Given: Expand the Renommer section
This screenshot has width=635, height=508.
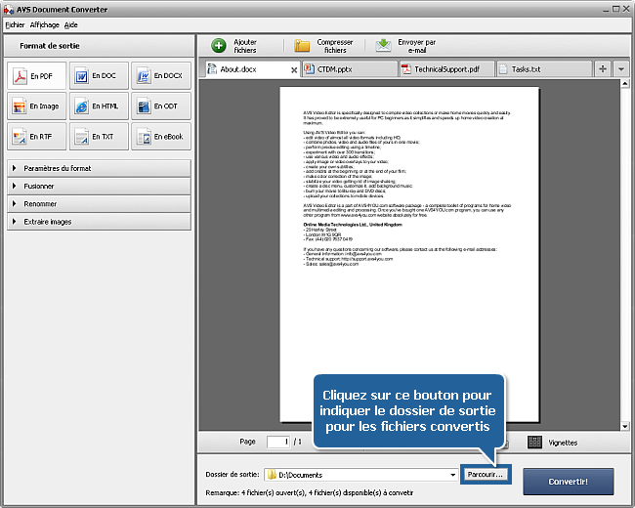Looking at the screenshot, I should pos(99,204).
